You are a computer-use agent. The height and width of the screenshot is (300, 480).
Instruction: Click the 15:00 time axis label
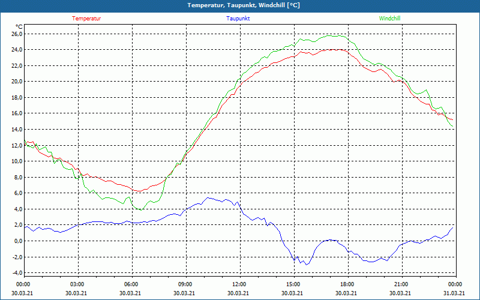coord(294,284)
